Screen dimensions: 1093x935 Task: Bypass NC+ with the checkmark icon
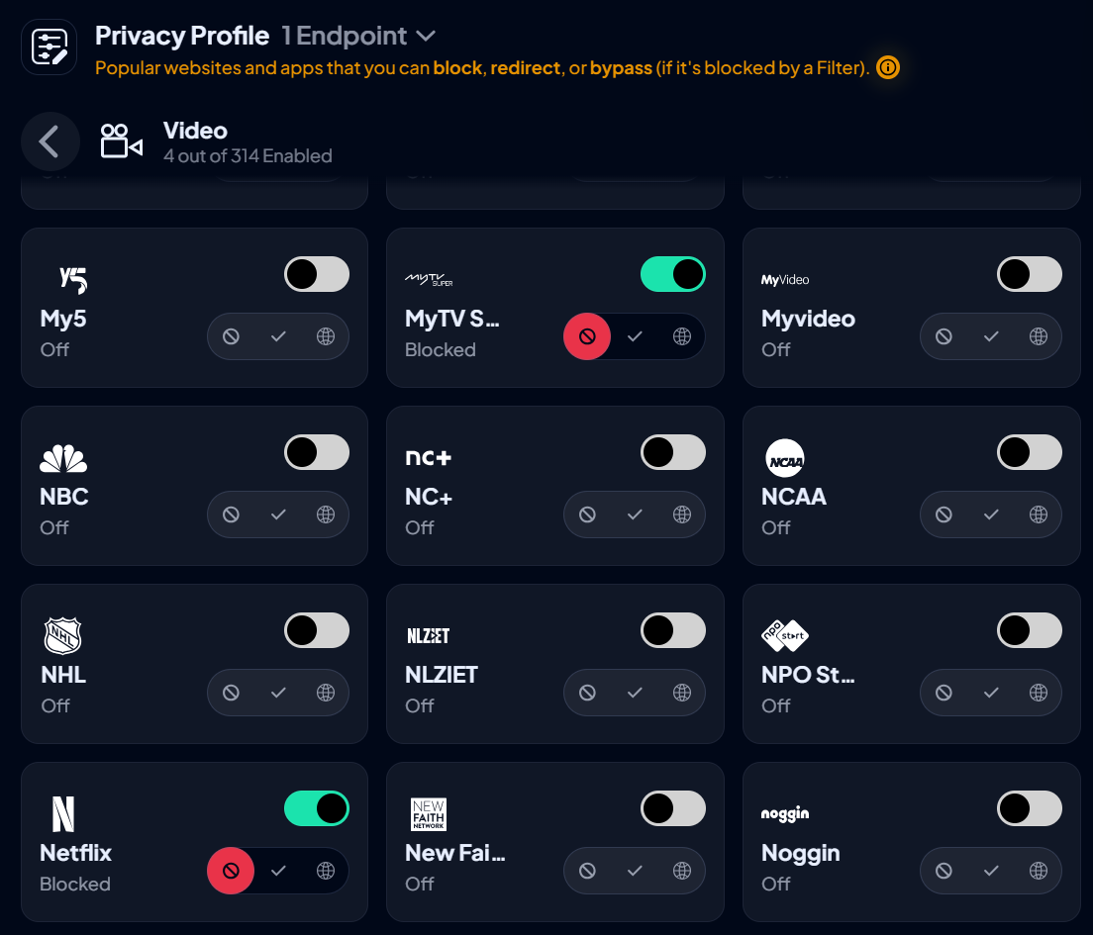tap(635, 514)
